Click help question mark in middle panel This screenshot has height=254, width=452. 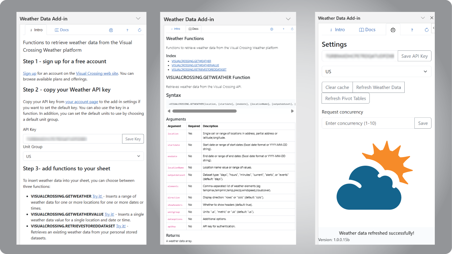(x=283, y=29)
